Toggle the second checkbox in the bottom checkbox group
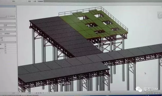162x96 pixels. tap(5, 47)
